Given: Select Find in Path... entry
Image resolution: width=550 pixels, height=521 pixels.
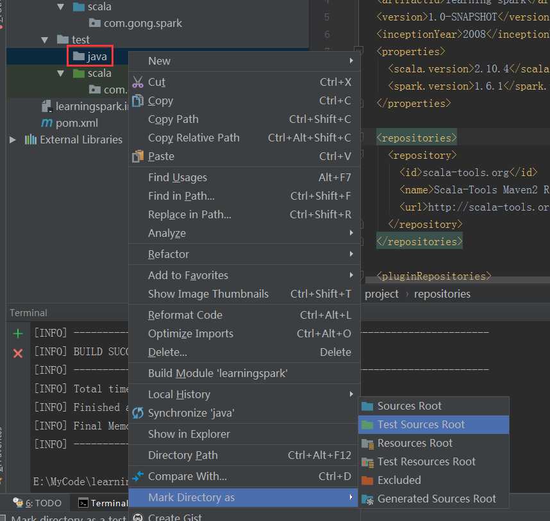Looking at the screenshot, I should [x=244, y=196].
